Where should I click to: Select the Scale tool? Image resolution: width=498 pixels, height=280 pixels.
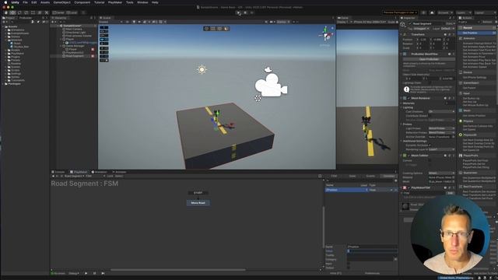(26, 12)
